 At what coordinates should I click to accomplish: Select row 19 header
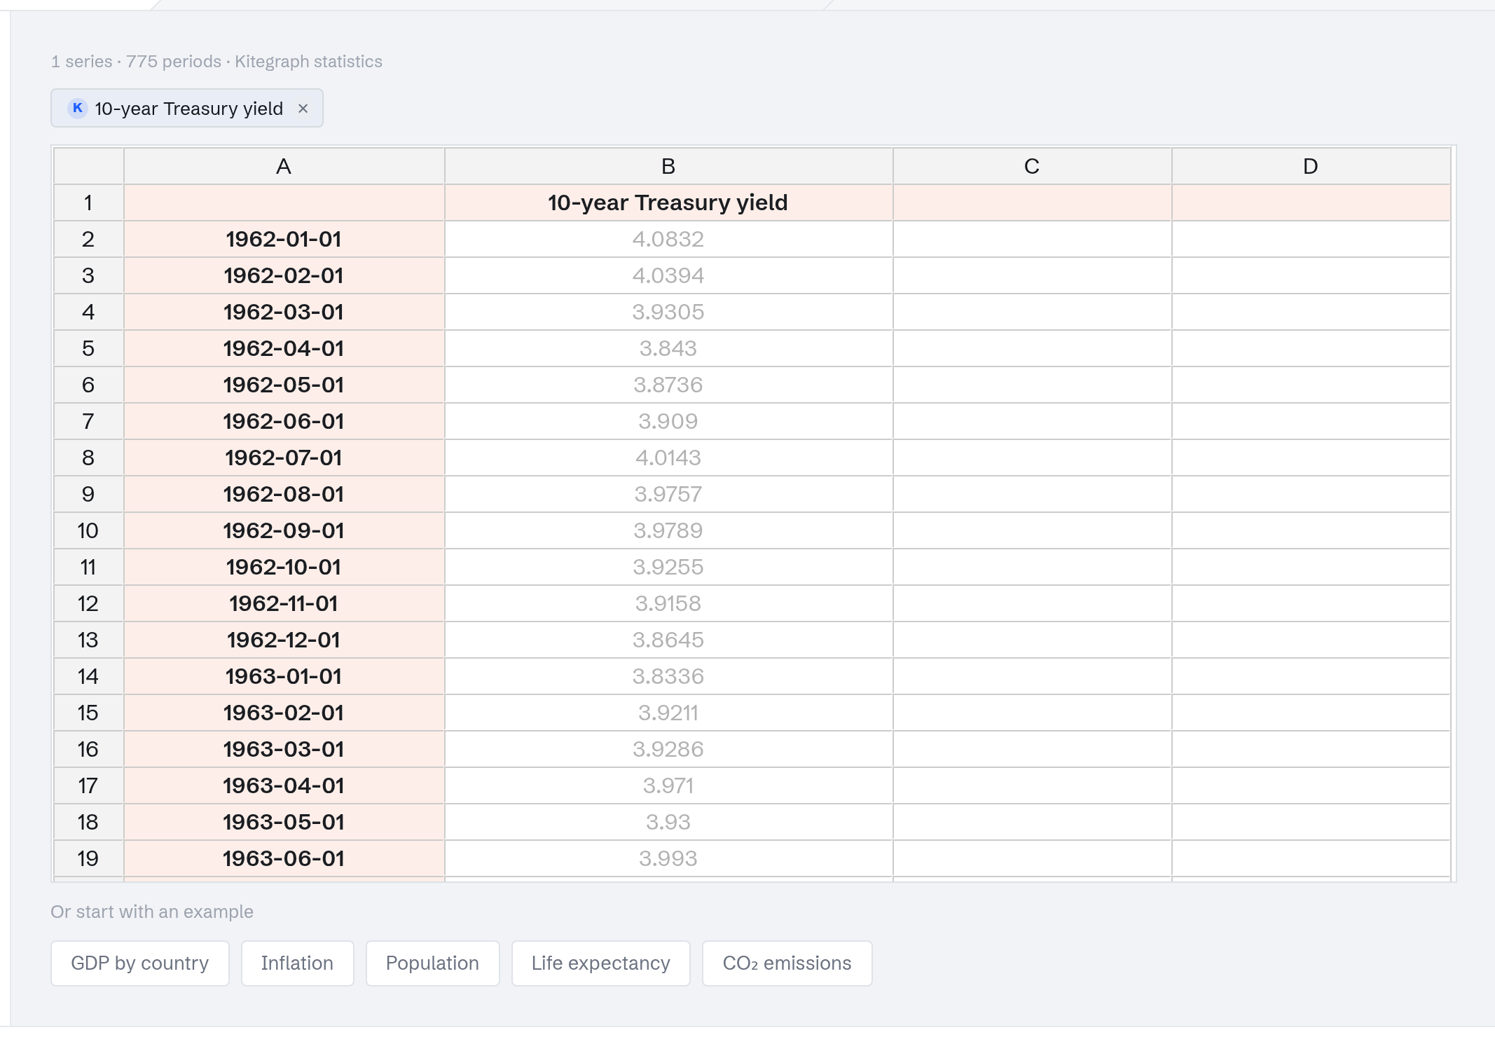point(88,858)
